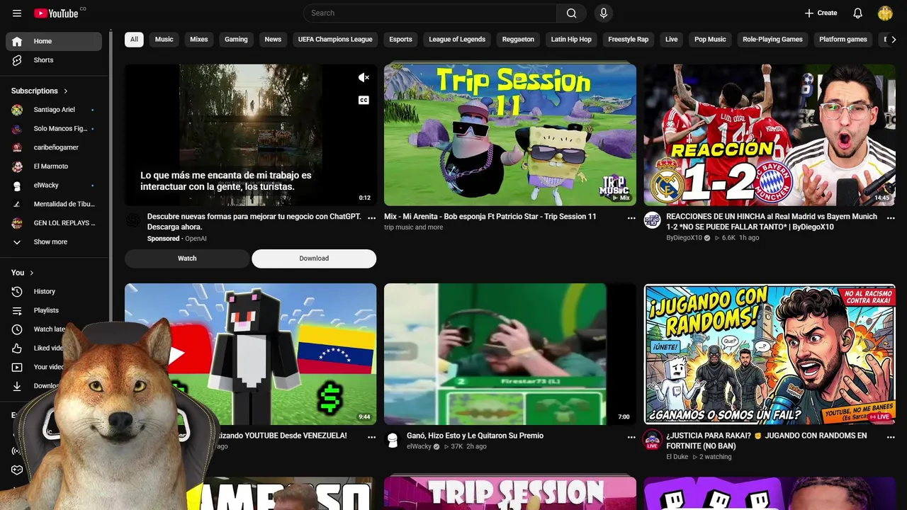Select the All filter chip

[x=134, y=40]
